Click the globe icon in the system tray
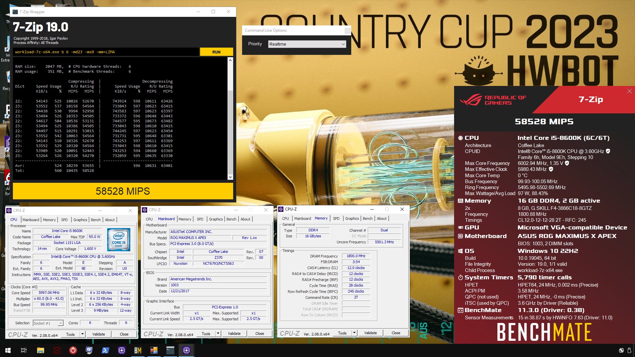Screen dimensions: 635x357 point(621,350)
